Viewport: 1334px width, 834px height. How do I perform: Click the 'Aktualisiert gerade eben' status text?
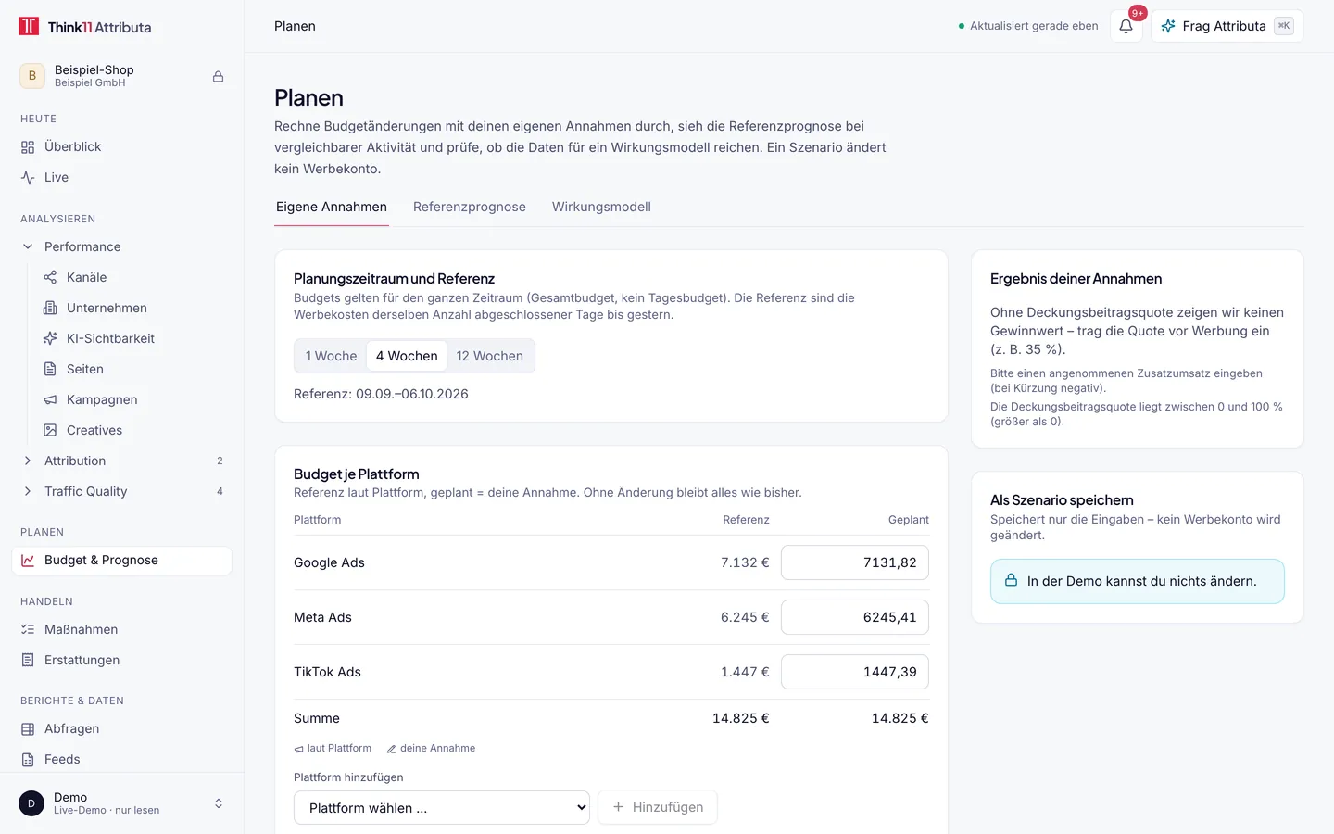click(1034, 26)
